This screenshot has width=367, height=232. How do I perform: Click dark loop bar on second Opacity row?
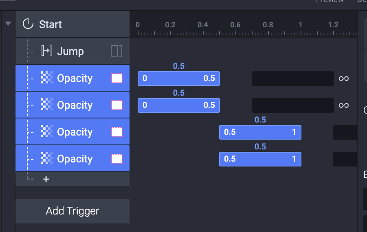292,105
